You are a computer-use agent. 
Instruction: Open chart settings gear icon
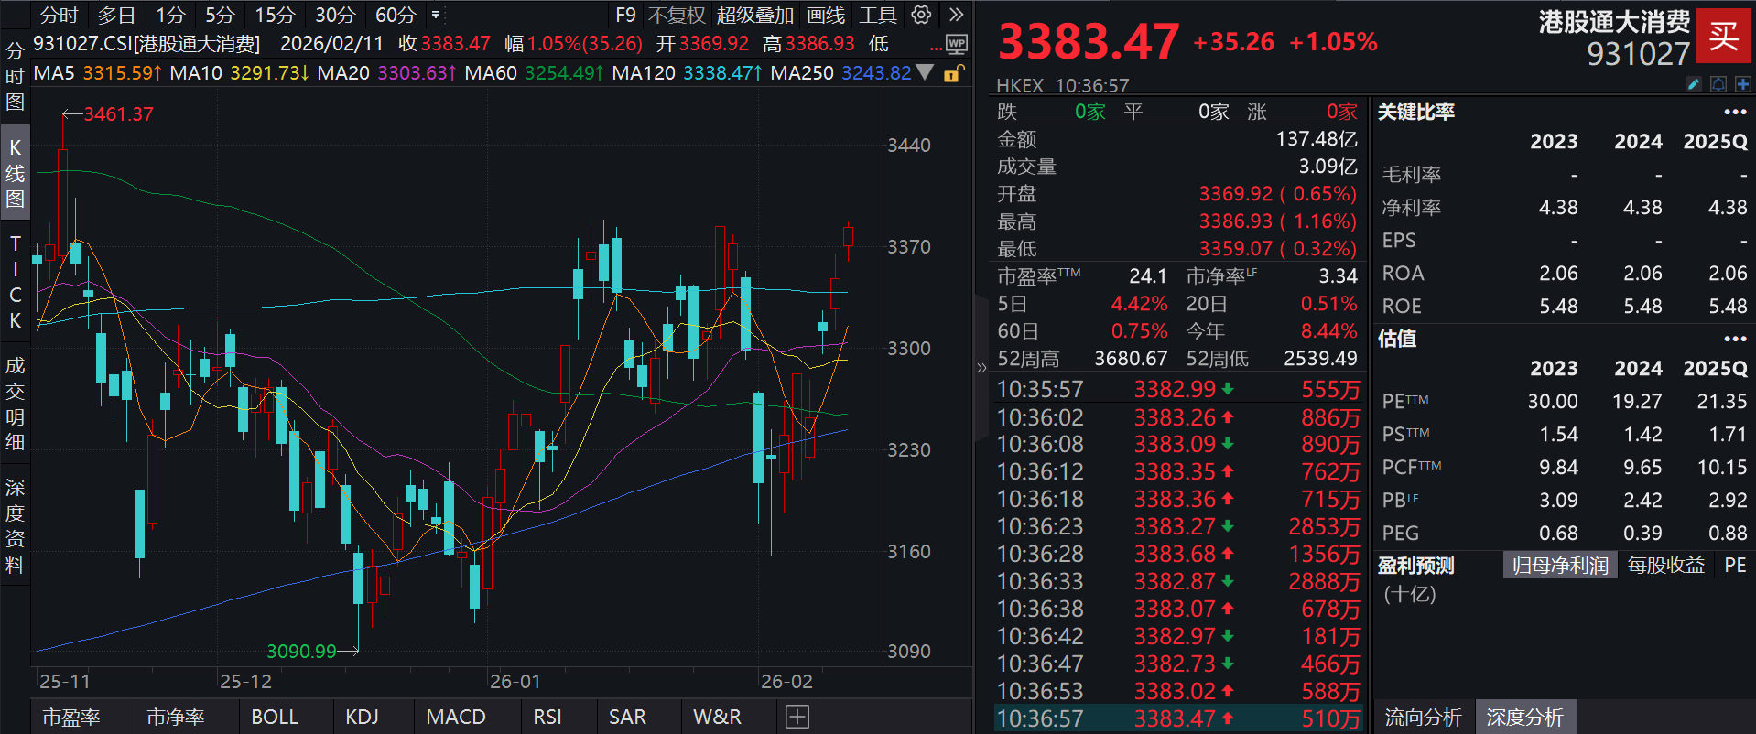921,15
